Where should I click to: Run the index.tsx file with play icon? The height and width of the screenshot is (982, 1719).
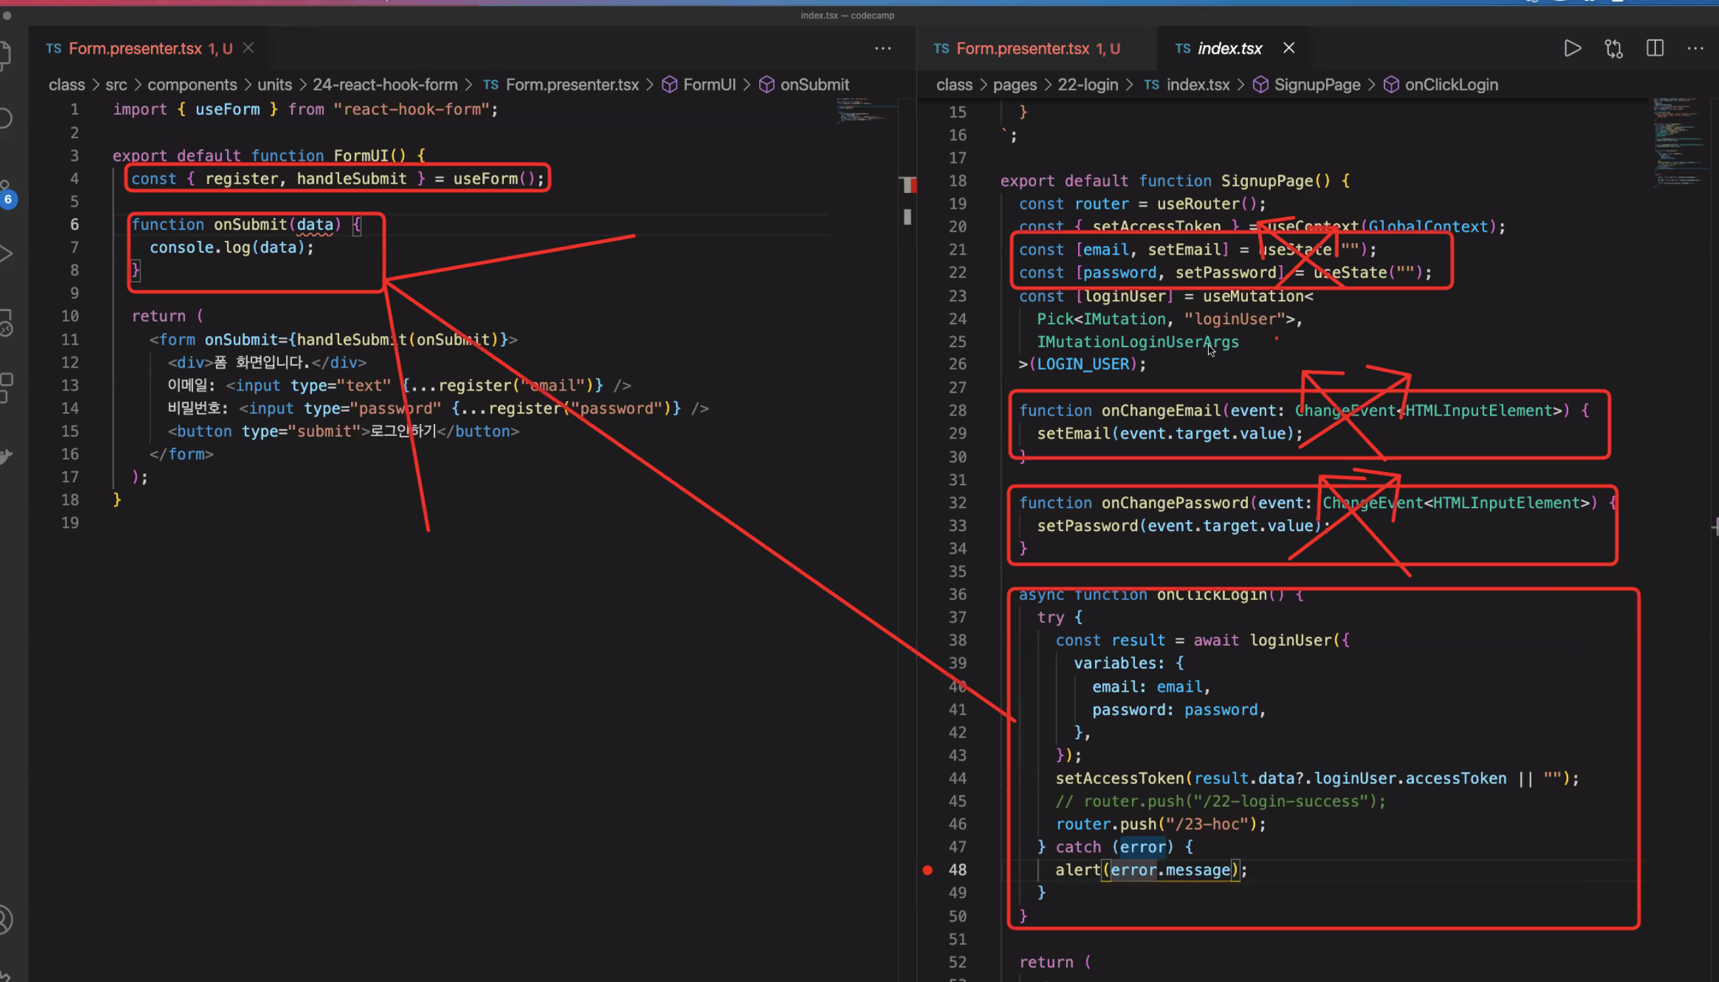tap(1572, 49)
